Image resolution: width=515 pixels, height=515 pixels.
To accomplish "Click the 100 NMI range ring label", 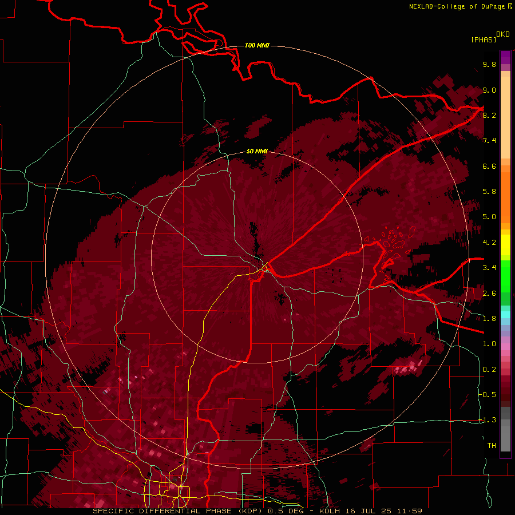I will [257, 45].
